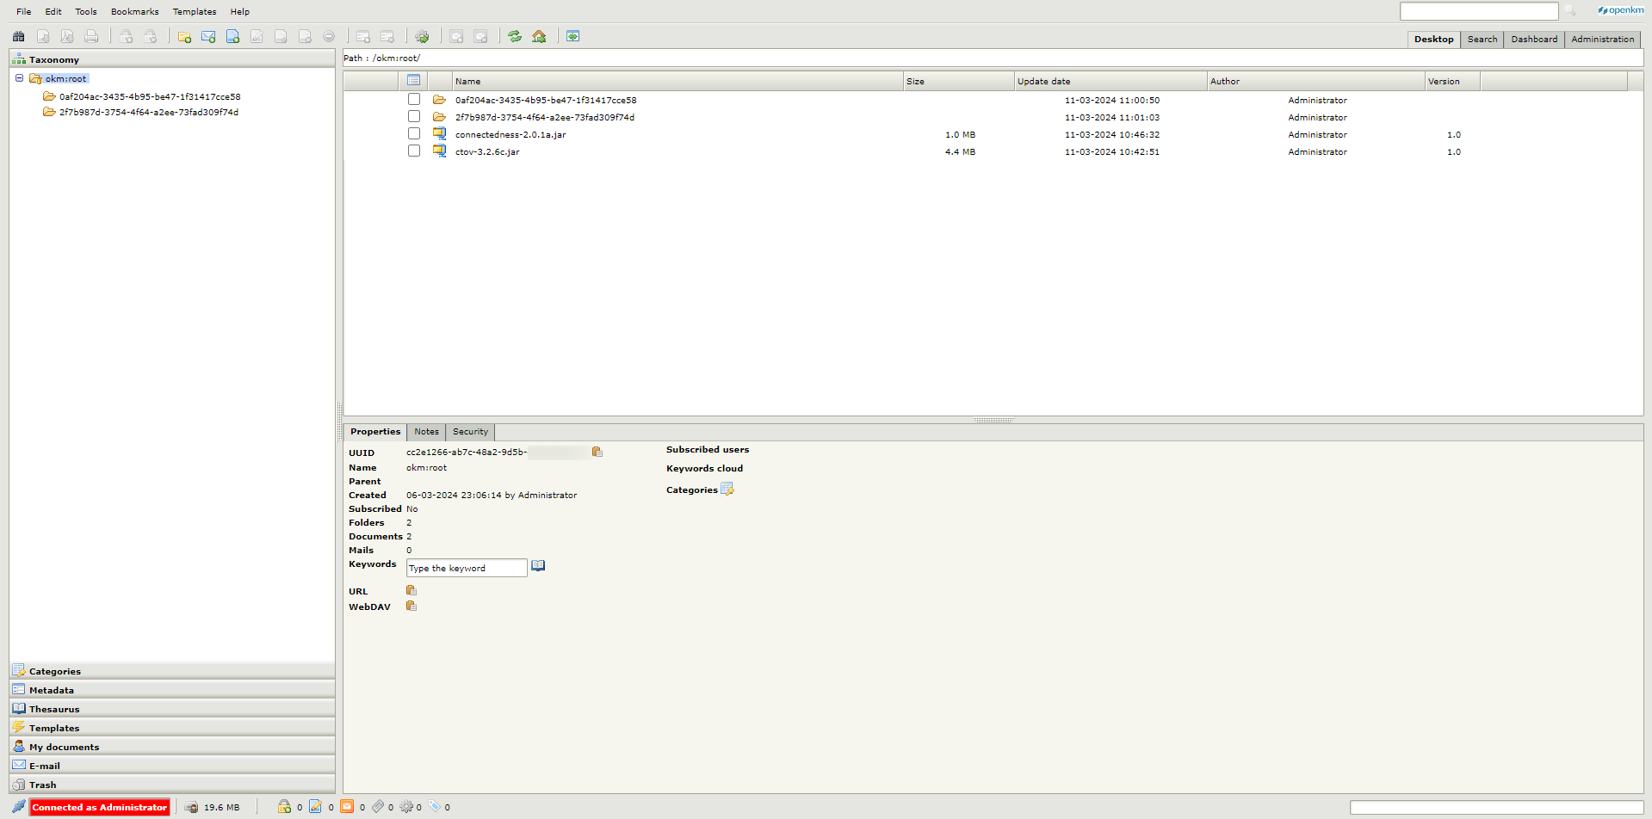Image resolution: width=1652 pixels, height=819 pixels.
Task: Click the add mail envelope toolbar icon
Action: click(208, 36)
